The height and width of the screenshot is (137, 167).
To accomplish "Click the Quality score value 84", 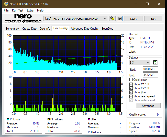I will 158,115.
